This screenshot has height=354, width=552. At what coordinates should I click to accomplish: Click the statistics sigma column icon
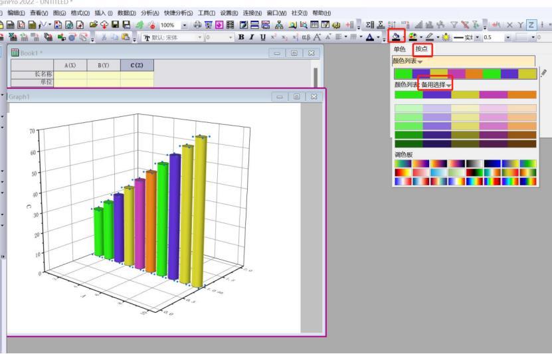369,25
